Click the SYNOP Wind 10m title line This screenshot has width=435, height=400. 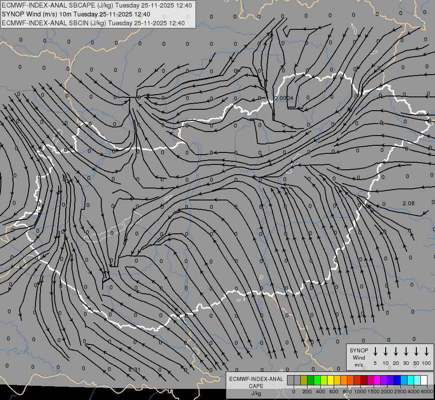click(76, 14)
